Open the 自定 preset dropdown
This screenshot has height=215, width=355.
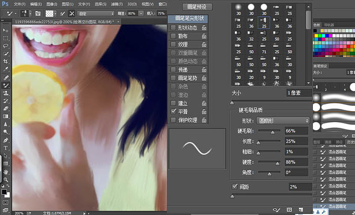95,14
